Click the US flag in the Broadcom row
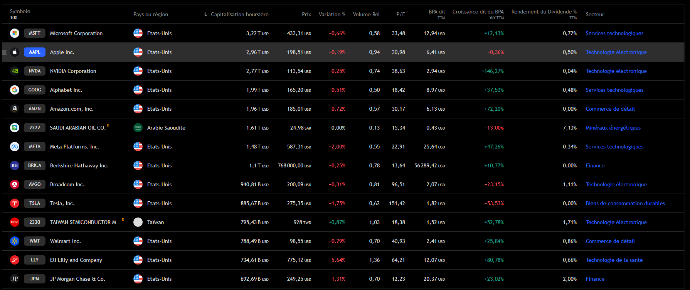This screenshot has width=690, height=290. click(x=138, y=184)
